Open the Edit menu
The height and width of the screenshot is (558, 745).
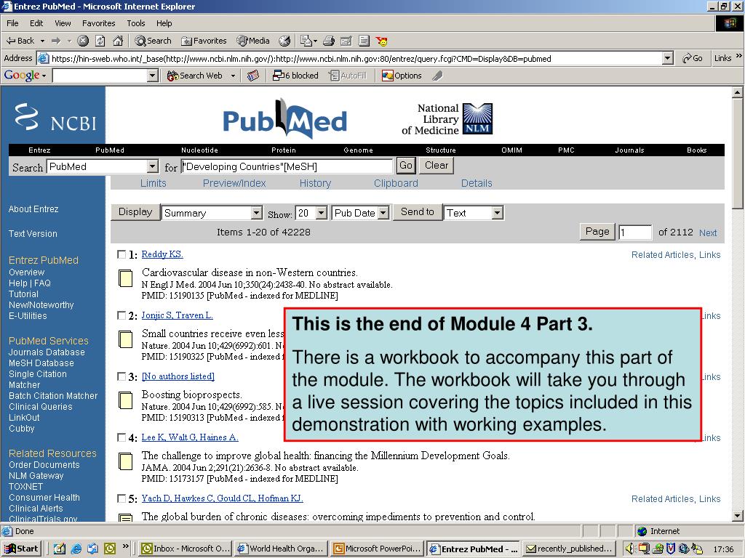[36, 23]
